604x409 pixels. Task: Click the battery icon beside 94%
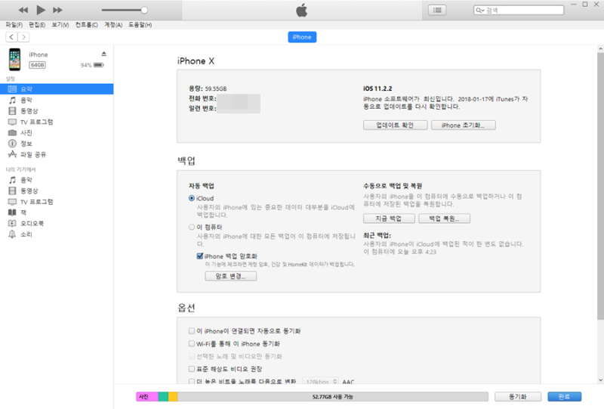(99, 65)
